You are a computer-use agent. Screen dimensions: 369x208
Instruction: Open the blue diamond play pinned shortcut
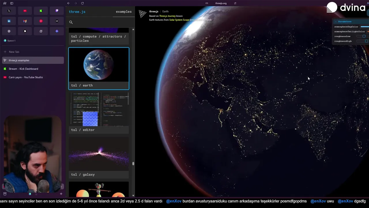click(57, 31)
